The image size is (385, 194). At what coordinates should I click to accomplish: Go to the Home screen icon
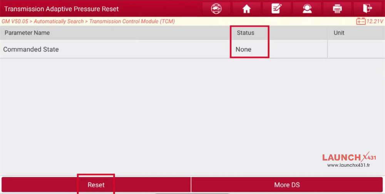coord(246,9)
